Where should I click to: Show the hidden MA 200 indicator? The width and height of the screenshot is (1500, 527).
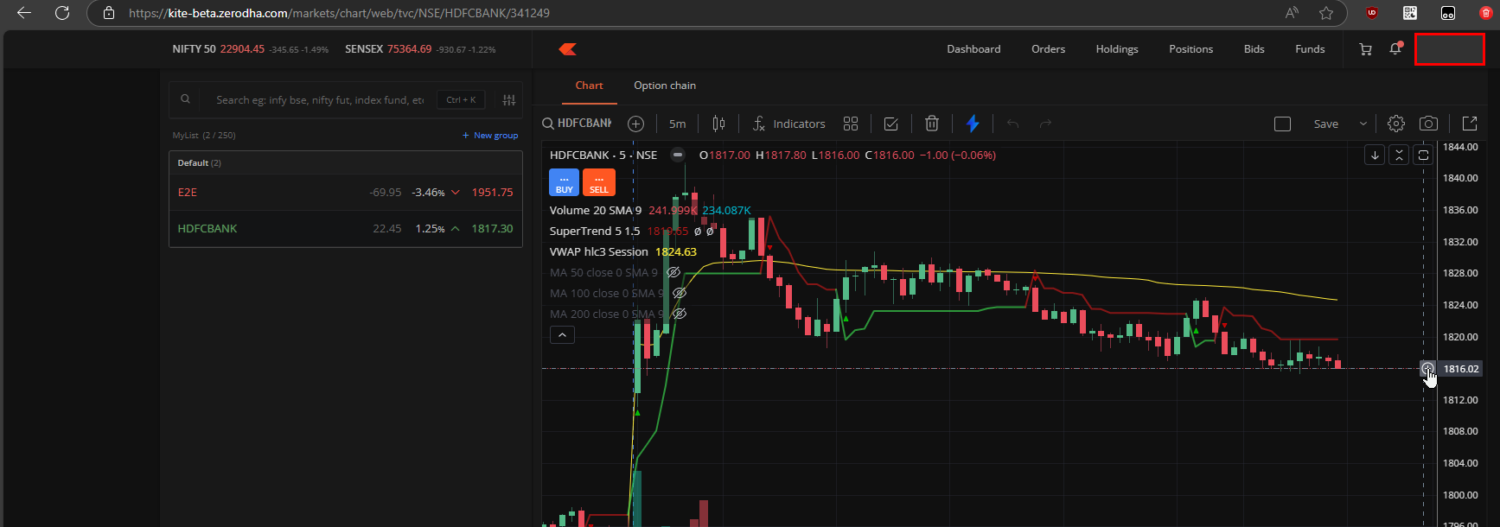click(x=680, y=314)
